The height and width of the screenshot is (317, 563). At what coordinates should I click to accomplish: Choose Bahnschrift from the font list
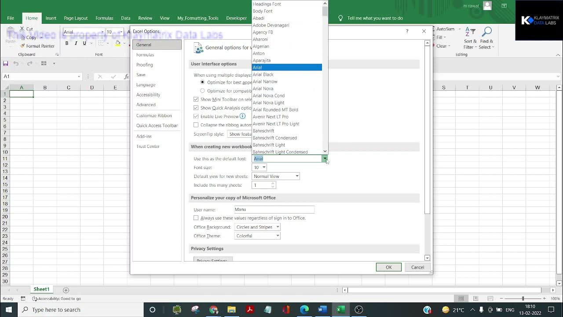(287, 131)
